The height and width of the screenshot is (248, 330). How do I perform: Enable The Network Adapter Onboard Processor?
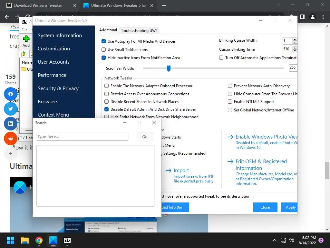click(106, 86)
